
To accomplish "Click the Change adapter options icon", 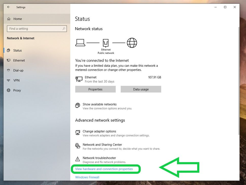I will point(78,133).
